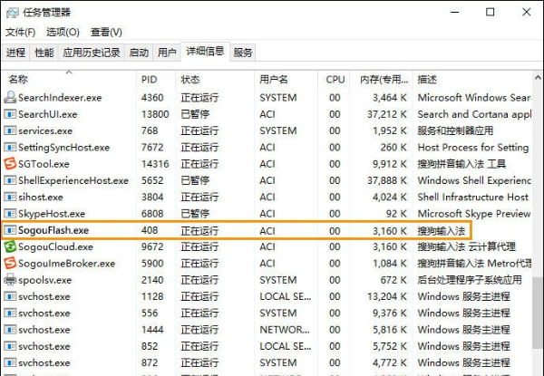Switch to the 用户 tab
This screenshot has width=544, height=376.
click(x=167, y=53)
